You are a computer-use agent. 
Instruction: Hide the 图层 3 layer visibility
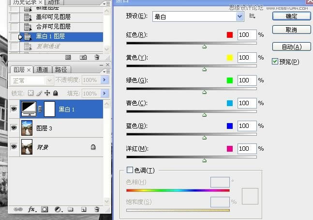click(x=14, y=128)
